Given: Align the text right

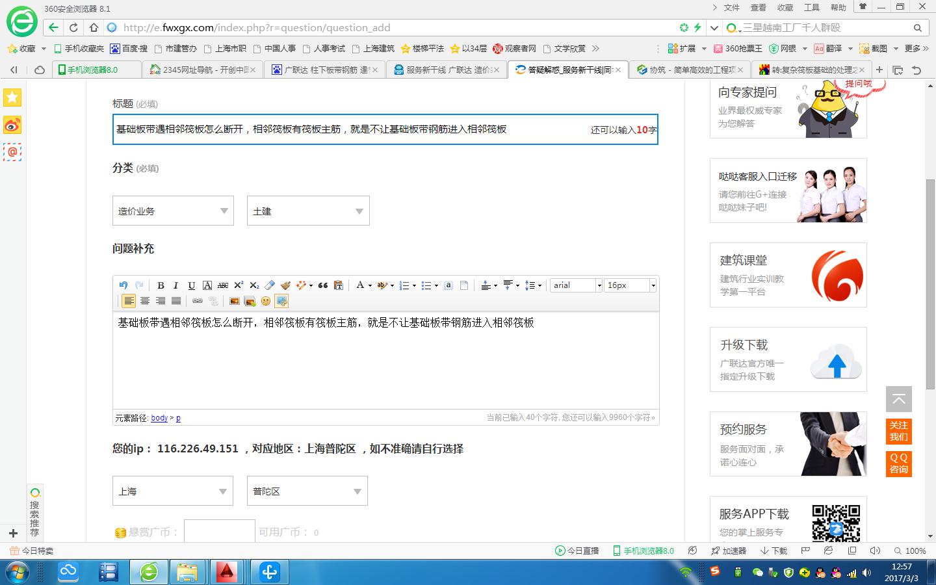Looking at the screenshot, I should tap(160, 301).
